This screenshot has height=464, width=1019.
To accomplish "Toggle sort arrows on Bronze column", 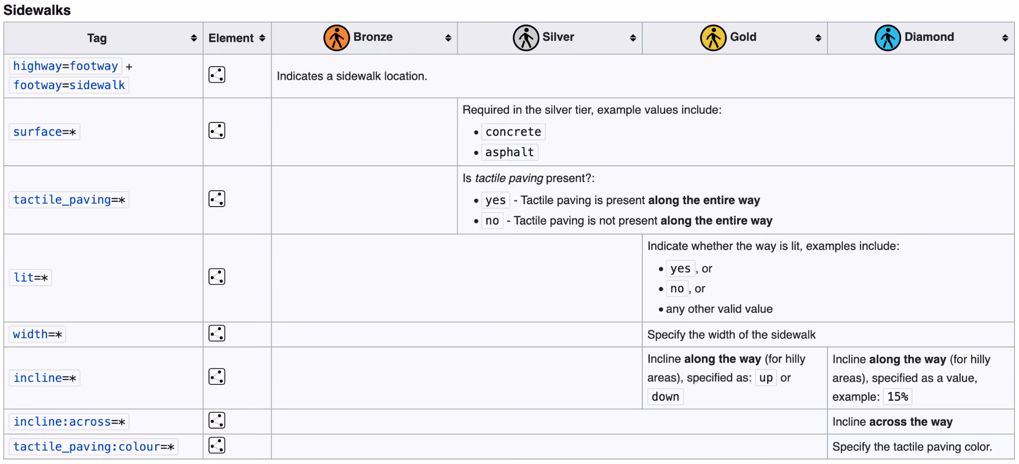I will click(x=448, y=38).
